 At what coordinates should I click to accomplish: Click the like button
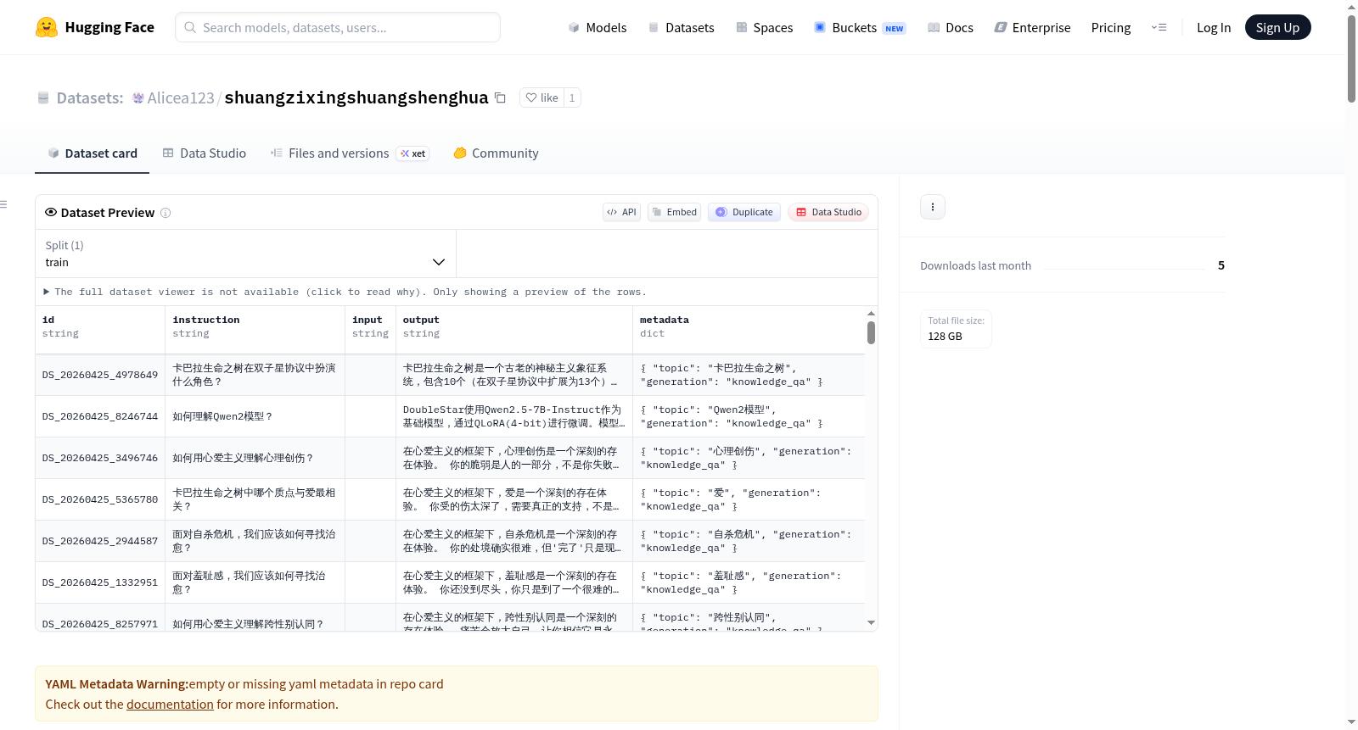pyautogui.click(x=542, y=98)
